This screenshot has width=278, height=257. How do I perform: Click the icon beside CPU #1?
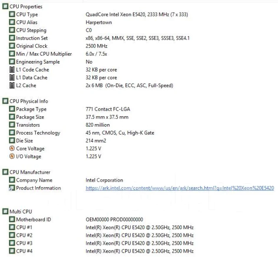tap(12, 227)
